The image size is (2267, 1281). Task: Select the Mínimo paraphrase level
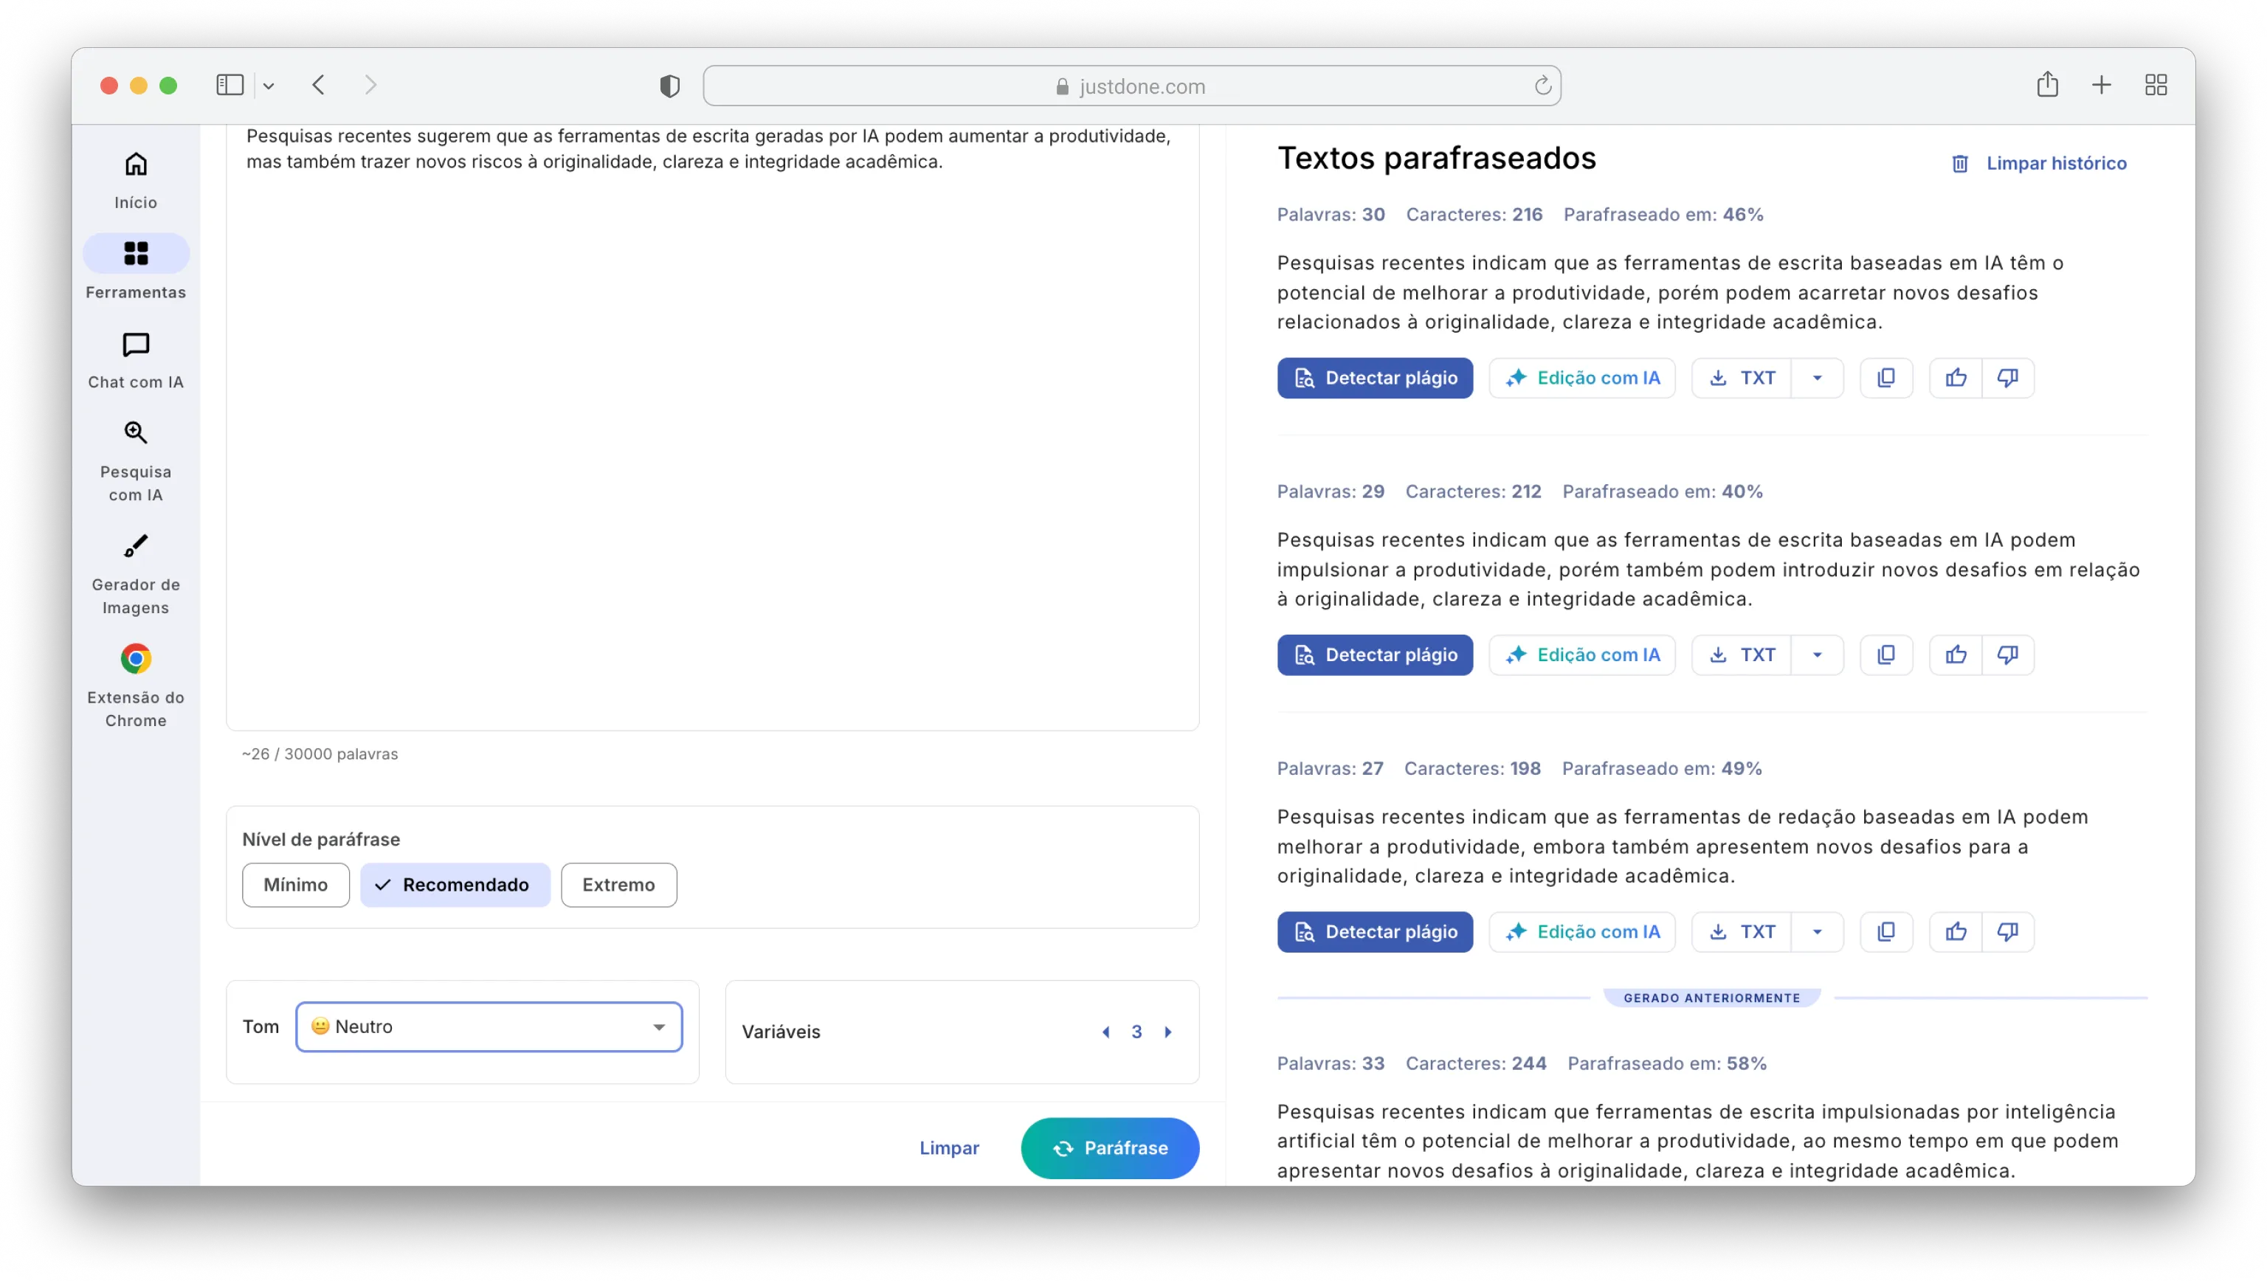(x=295, y=884)
